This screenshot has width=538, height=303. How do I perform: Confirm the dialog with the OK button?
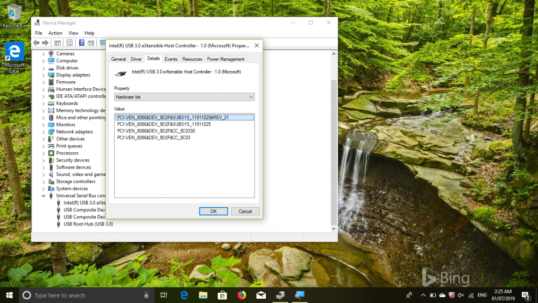(x=214, y=212)
